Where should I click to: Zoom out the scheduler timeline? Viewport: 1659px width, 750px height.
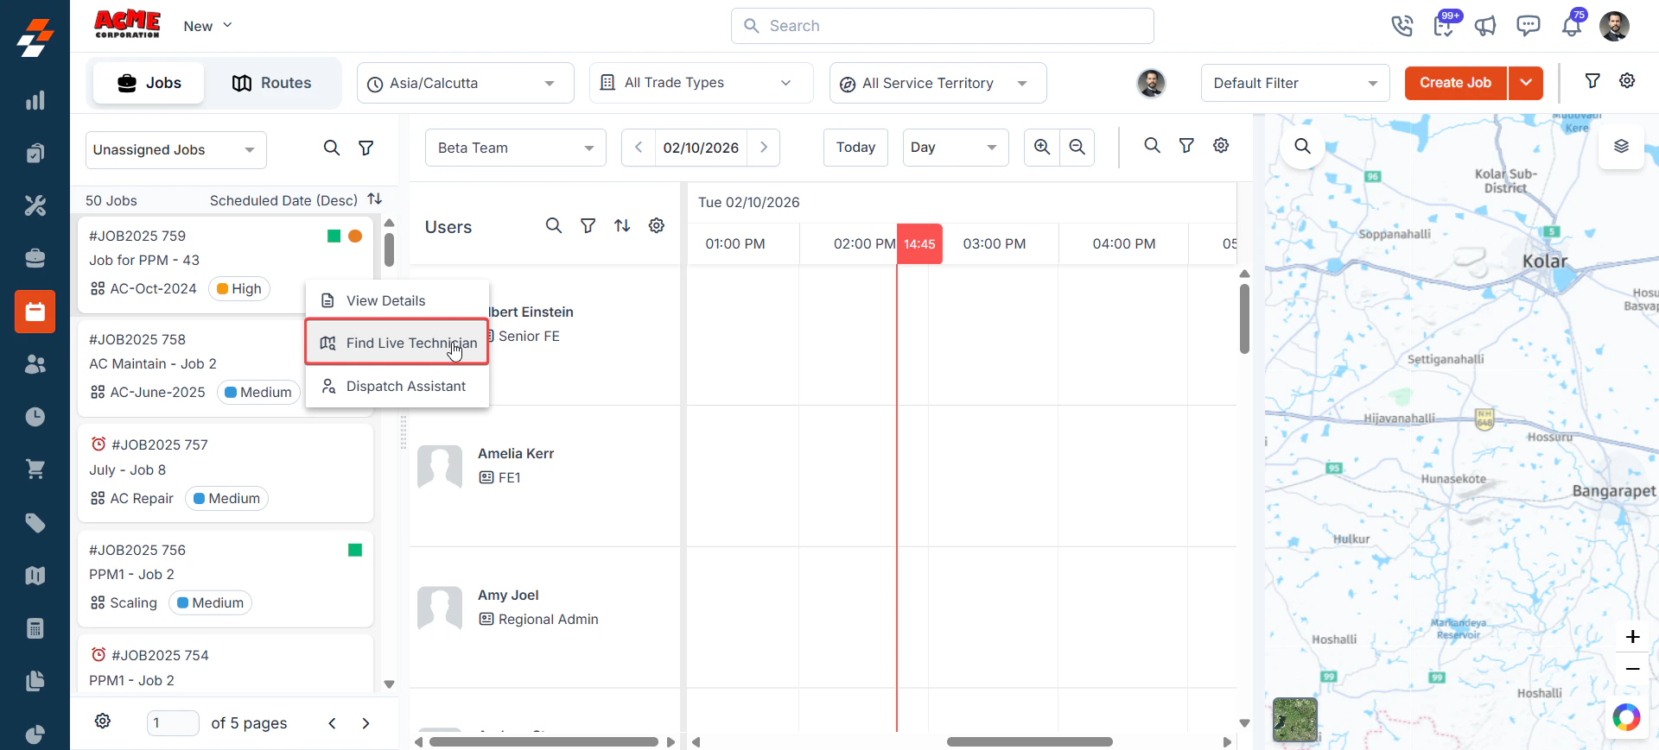(x=1077, y=148)
